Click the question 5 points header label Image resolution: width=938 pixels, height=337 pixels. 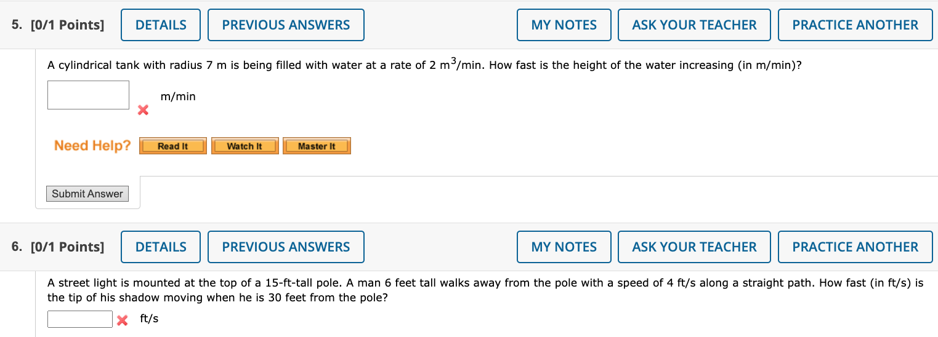(58, 25)
